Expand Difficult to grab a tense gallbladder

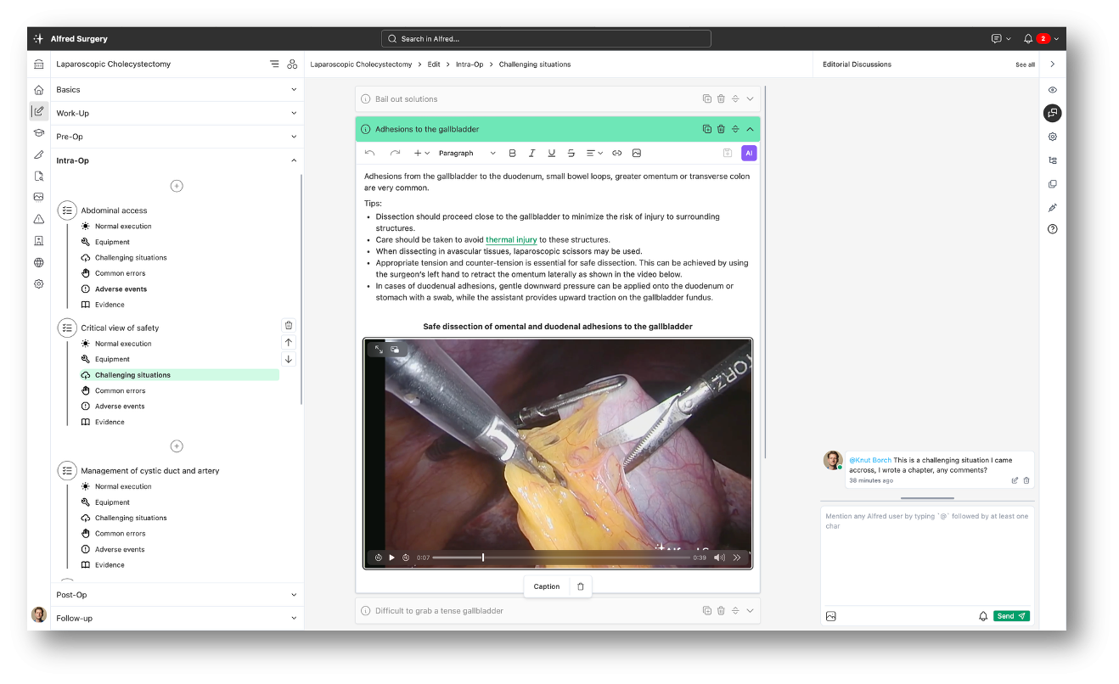click(750, 610)
